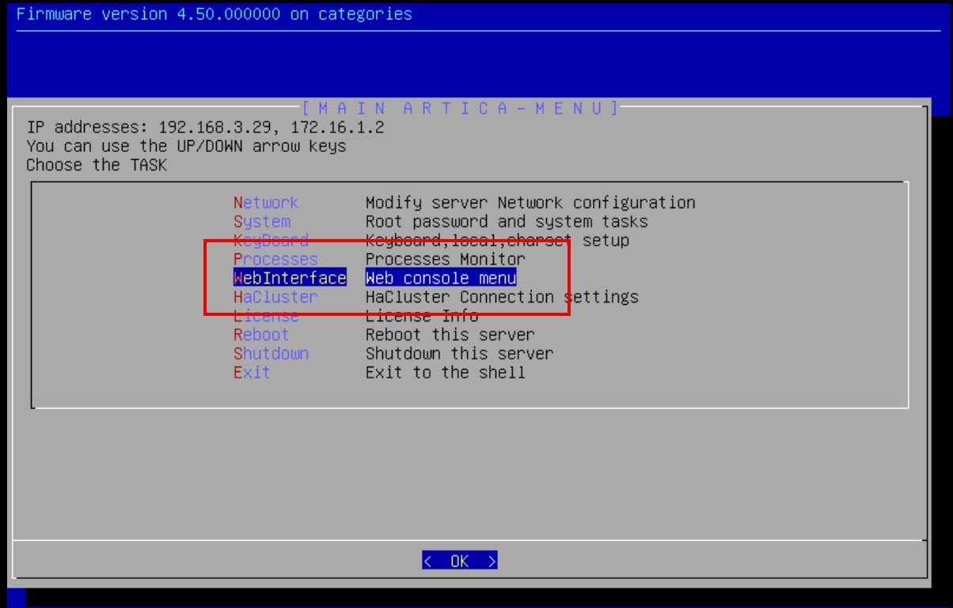This screenshot has height=608, width=953.
Task: Select the Shutdown menu entry label
Action: [271, 354]
